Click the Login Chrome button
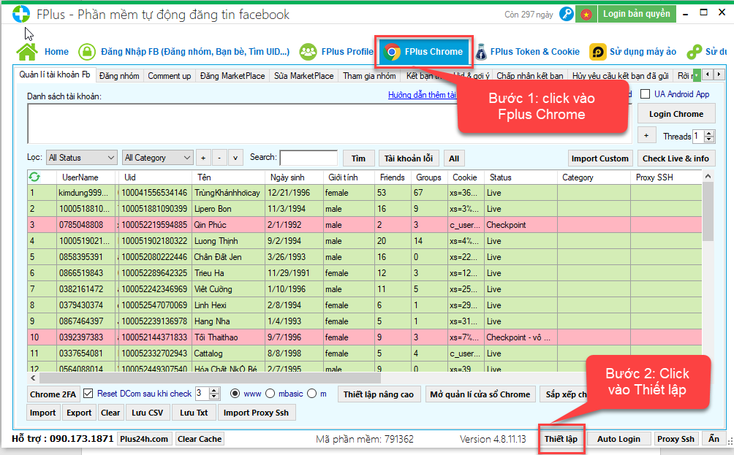This screenshot has height=455, width=734. (x=676, y=114)
